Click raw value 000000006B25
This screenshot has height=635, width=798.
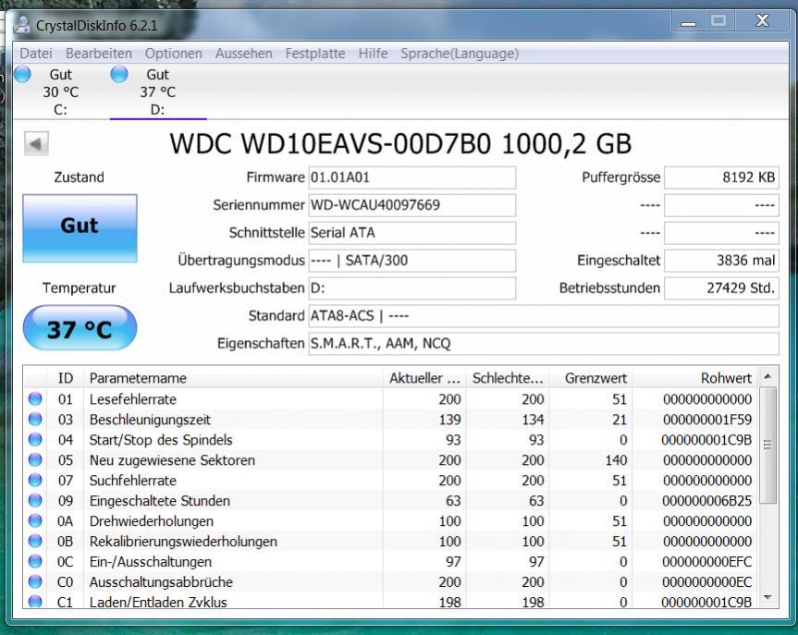(x=706, y=501)
